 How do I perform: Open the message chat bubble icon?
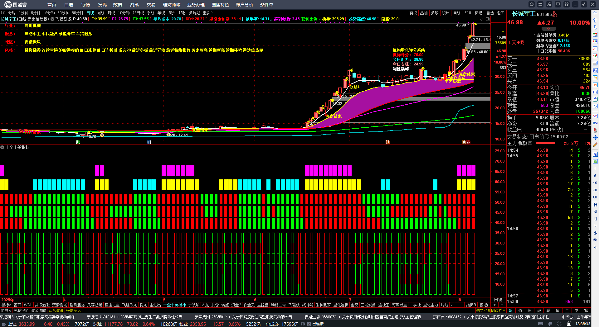(x=532, y=4)
